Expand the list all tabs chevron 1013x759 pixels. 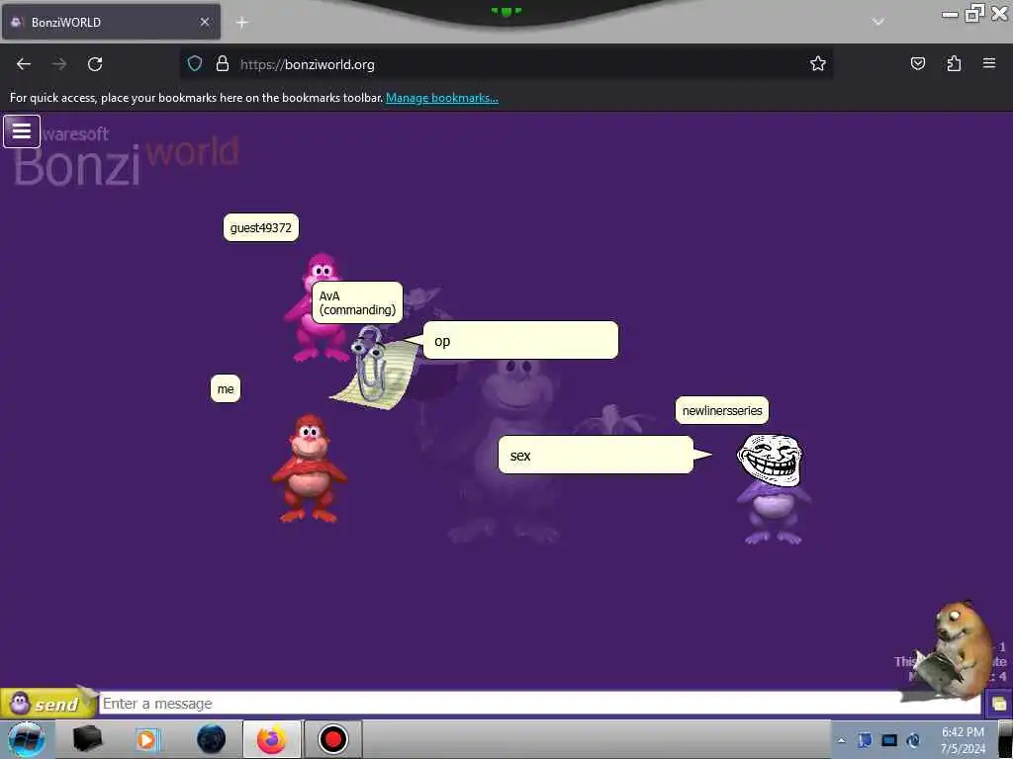878,22
